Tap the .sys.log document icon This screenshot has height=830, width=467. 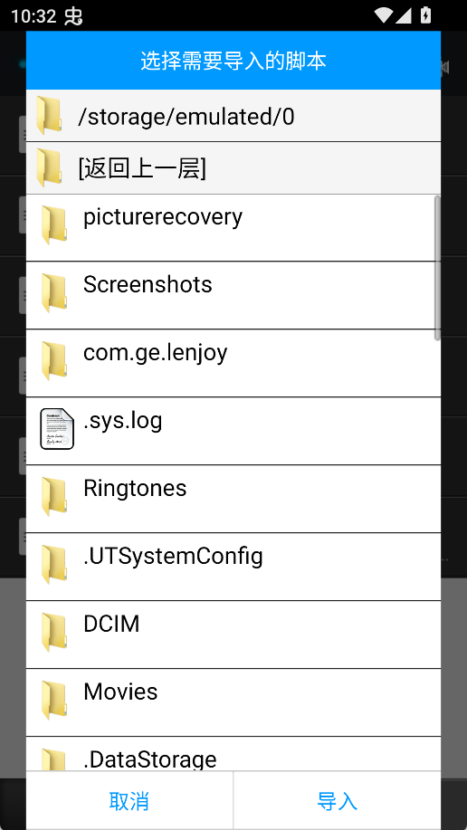pyautogui.click(x=57, y=429)
